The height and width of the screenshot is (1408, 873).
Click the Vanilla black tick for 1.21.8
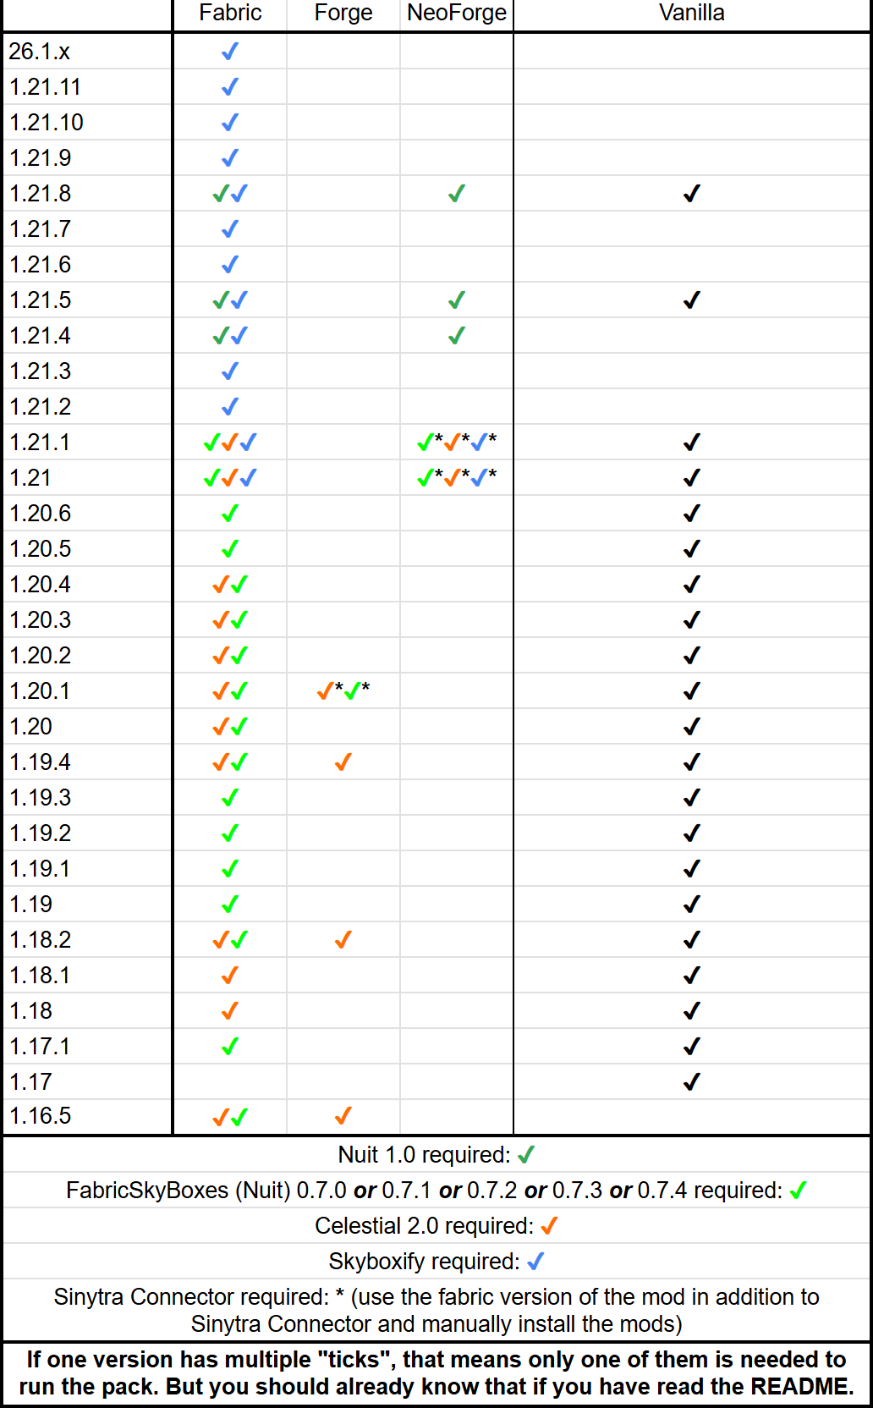click(x=692, y=194)
